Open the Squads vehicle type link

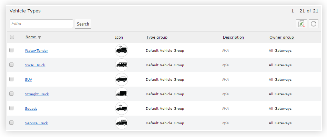pos(31,109)
